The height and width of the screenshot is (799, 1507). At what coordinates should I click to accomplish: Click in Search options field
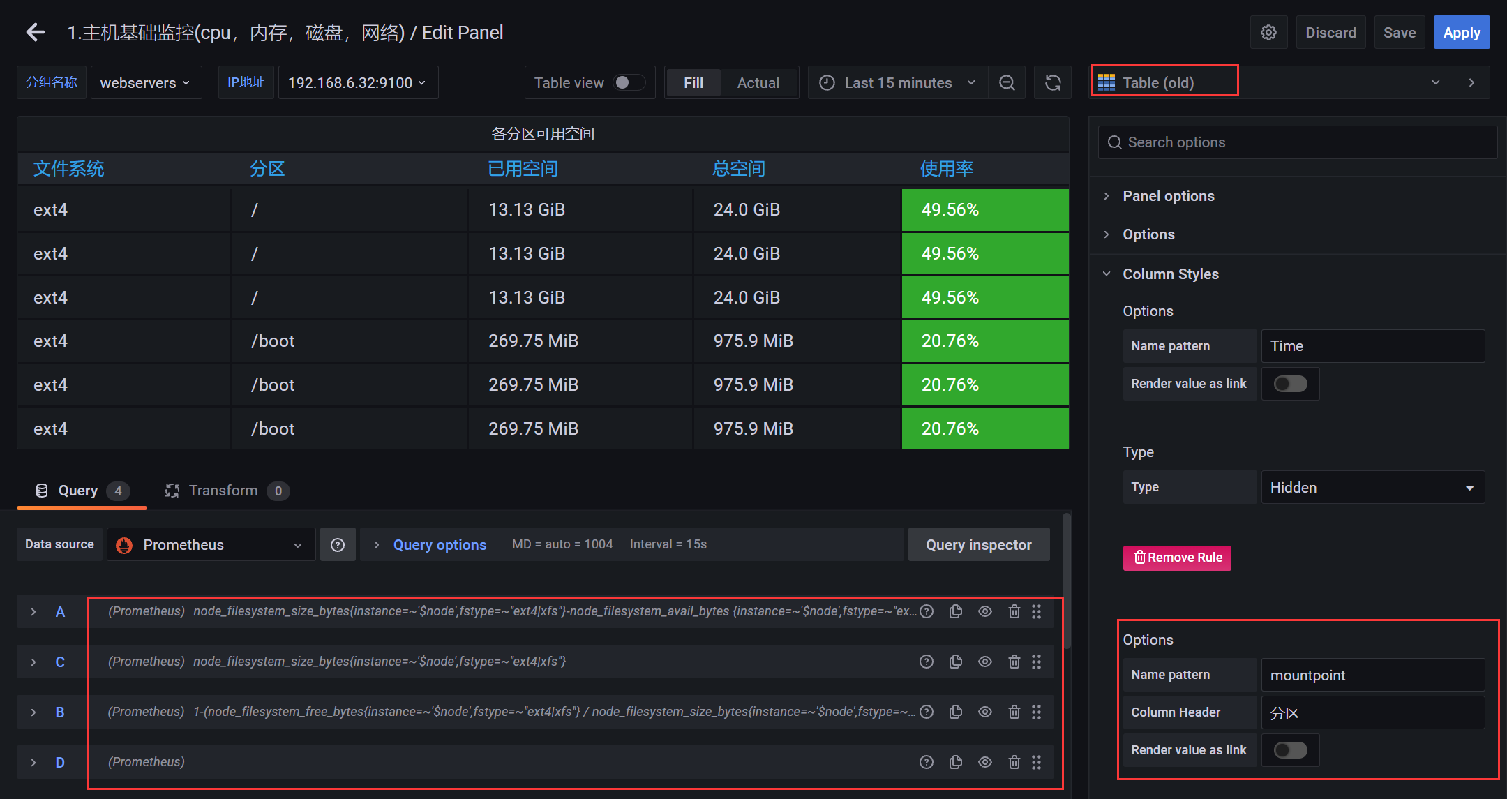click(1298, 142)
